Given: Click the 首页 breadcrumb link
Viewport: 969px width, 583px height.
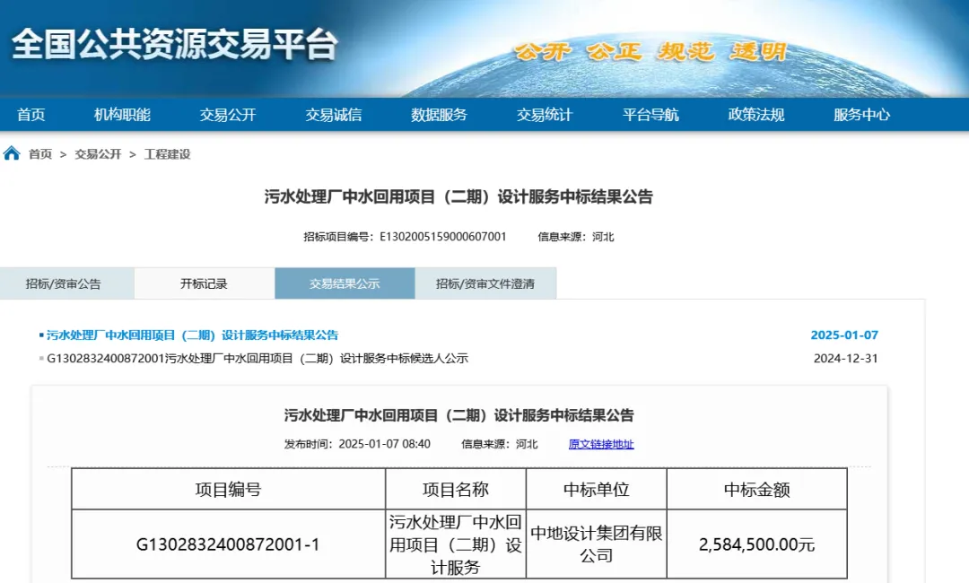Looking at the screenshot, I should [40, 154].
